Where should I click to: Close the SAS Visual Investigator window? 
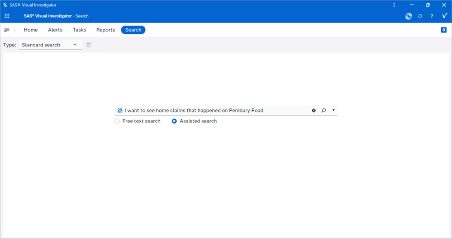[x=444, y=5]
